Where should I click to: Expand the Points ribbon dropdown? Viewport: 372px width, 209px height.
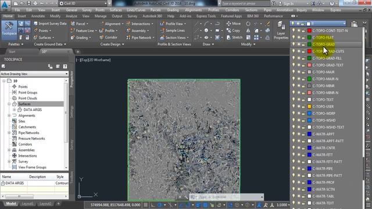[x=51, y=31]
